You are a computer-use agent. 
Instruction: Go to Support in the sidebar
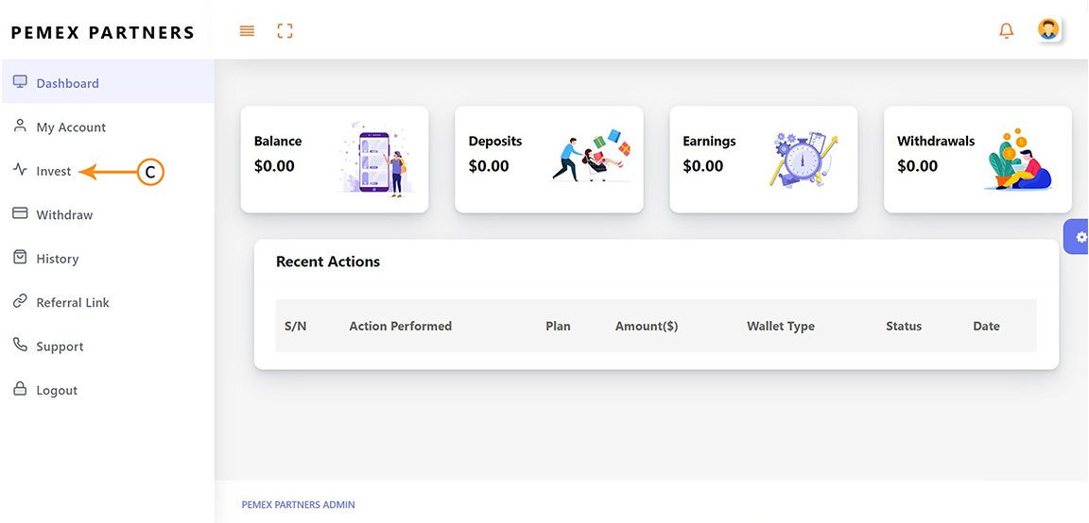[x=59, y=346]
